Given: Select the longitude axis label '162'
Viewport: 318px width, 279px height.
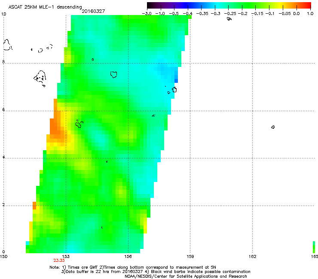Looking at the screenshot, I should pyautogui.click(x=253, y=257).
